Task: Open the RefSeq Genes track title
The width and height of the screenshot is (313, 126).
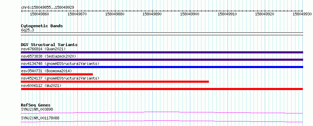Action: tap(36, 105)
